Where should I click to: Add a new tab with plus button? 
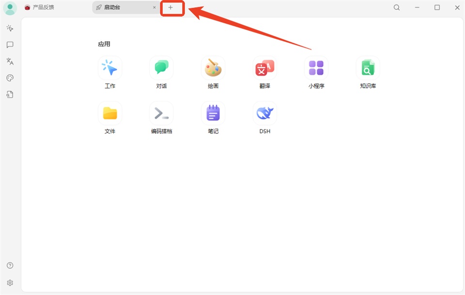170,7
